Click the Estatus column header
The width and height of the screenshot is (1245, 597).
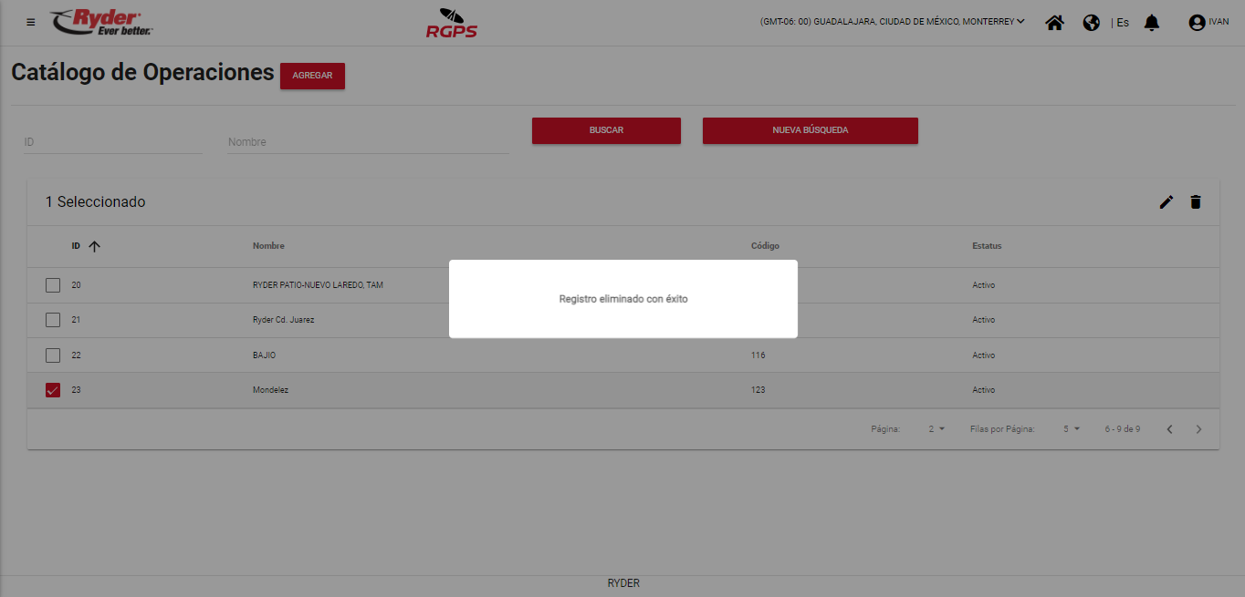[x=987, y=246]
